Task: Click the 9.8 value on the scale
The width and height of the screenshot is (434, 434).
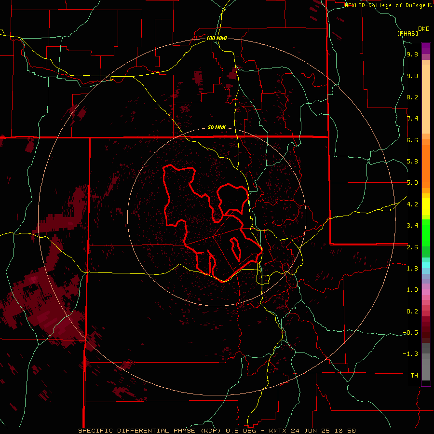Action: tap(412, 54)
